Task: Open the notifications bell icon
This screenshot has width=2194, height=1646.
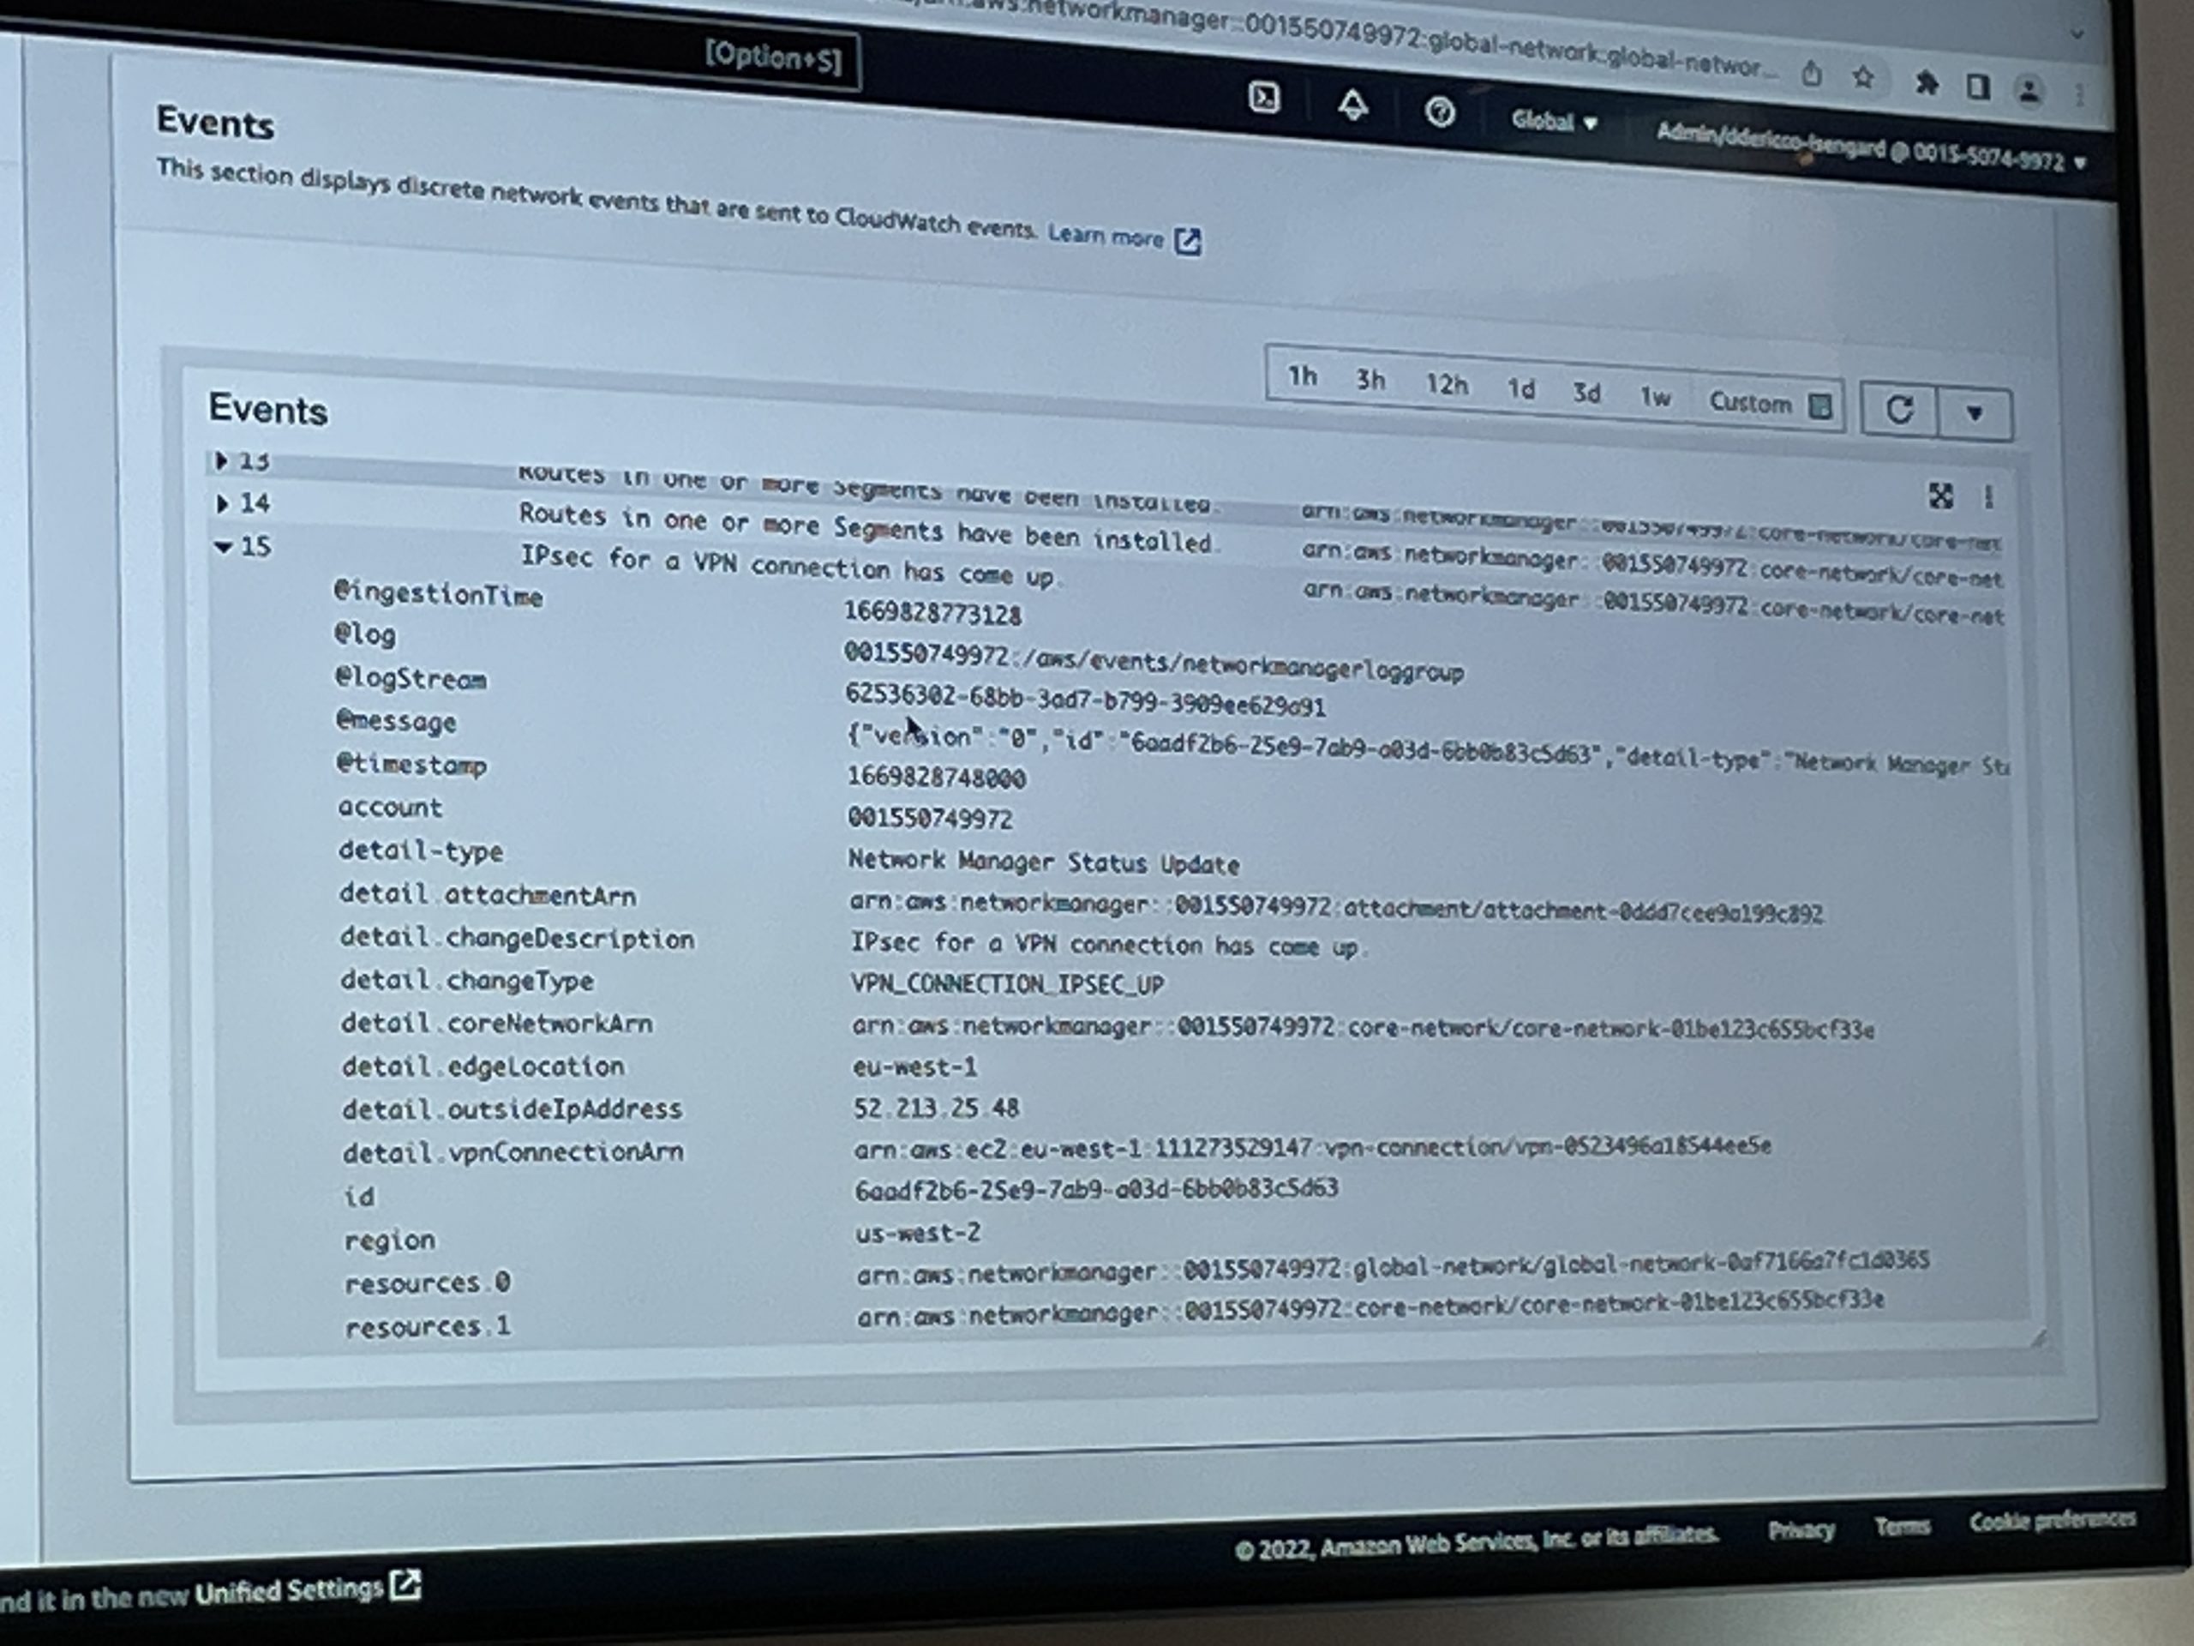Action: point(1353,105)
